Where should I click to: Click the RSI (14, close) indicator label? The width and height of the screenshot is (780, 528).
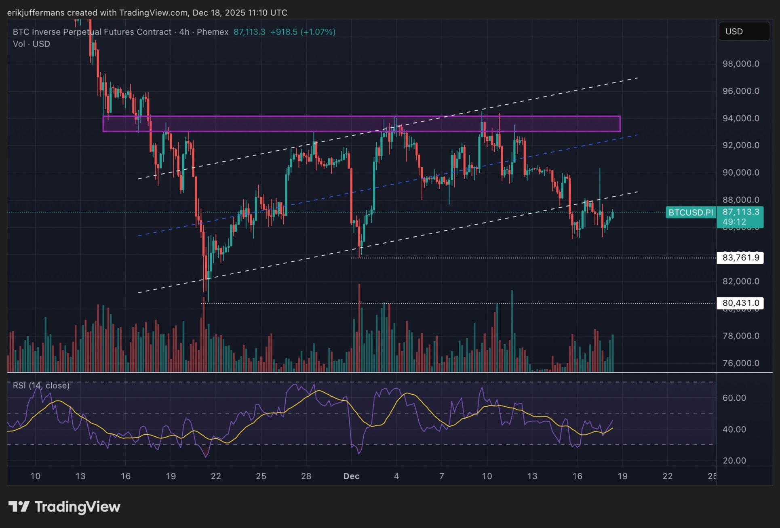point(41,385)
